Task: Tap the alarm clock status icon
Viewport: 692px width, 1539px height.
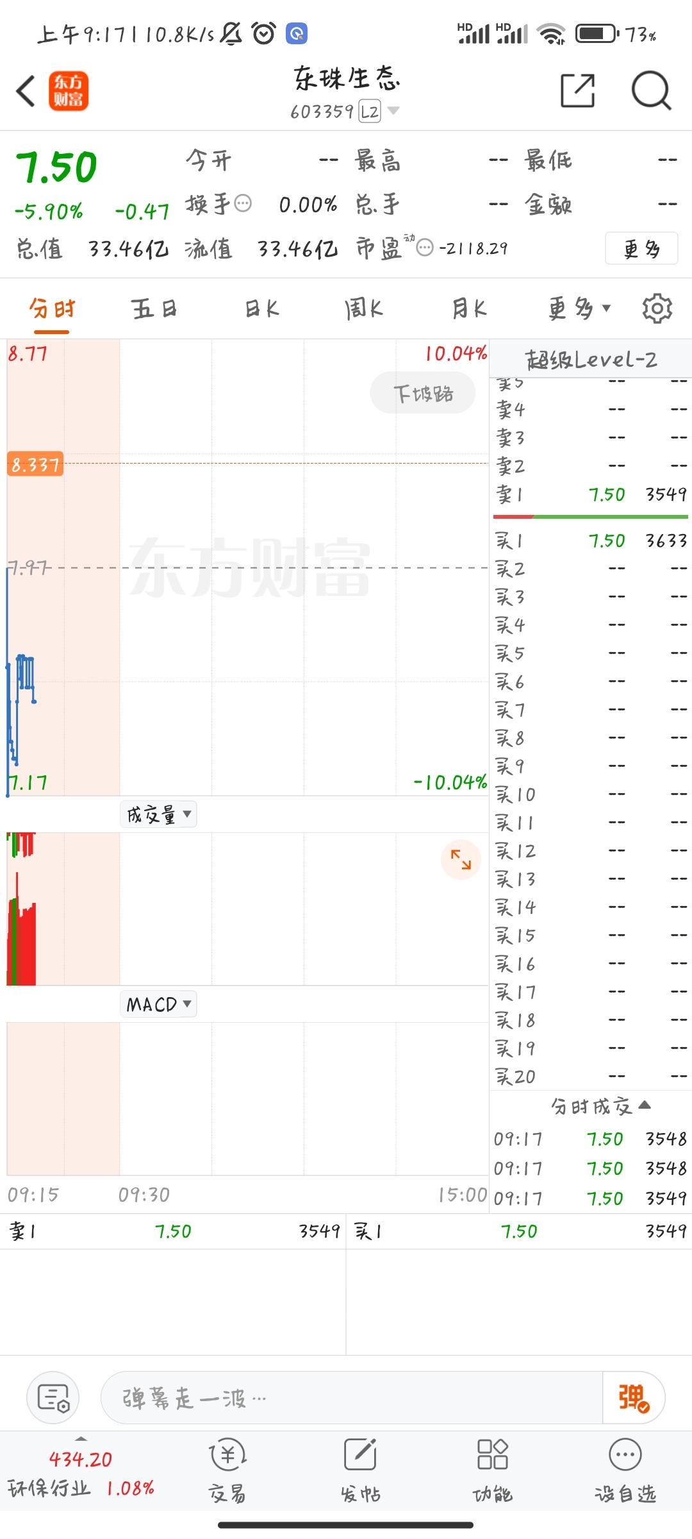Action: (264, 33)
